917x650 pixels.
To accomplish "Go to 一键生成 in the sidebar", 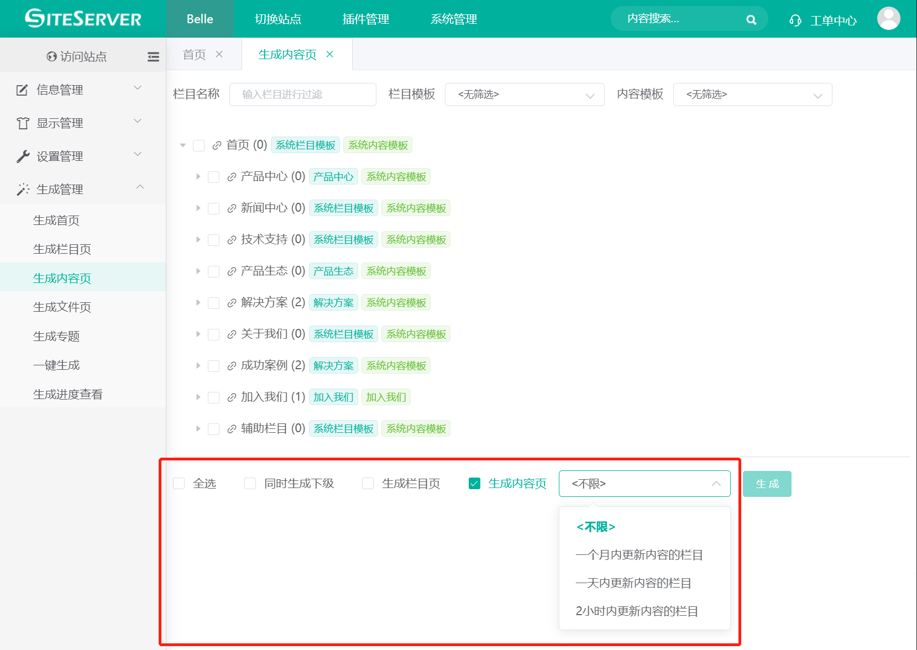I will [56, 365].
